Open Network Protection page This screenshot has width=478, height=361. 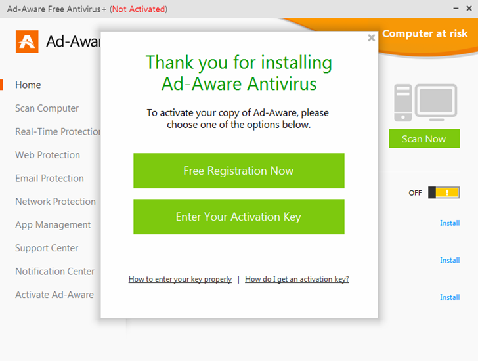(x=55, y=202)
